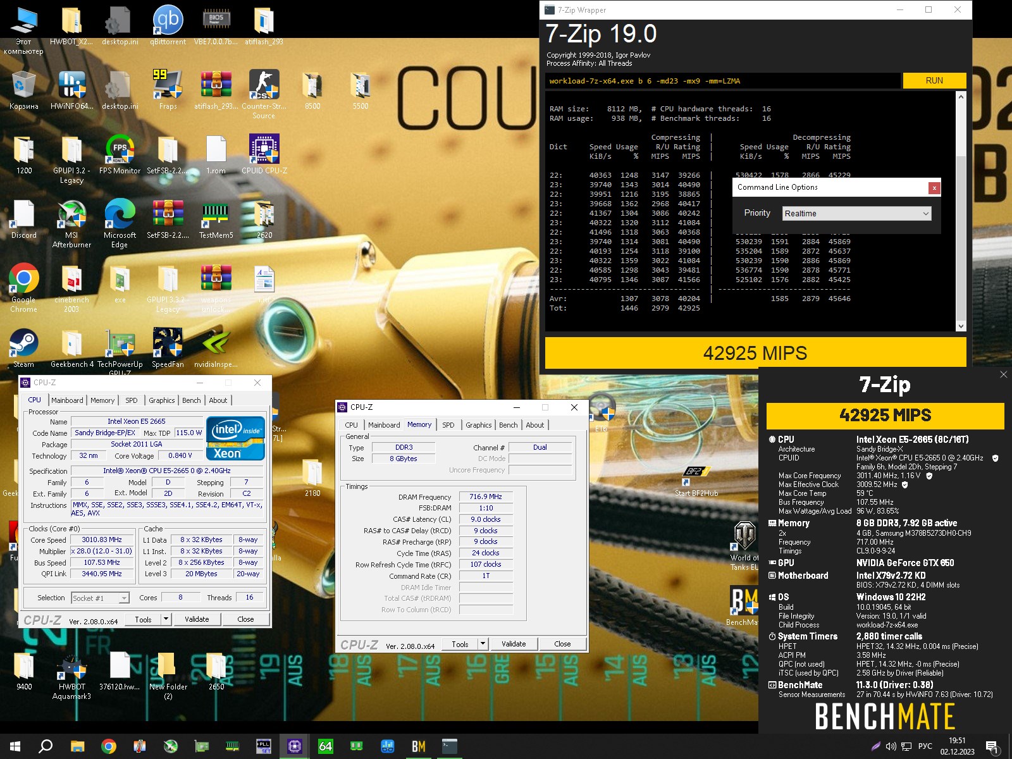Open the File Explorer taskbar icon
1012x759 pixels.
click(77, 746)
